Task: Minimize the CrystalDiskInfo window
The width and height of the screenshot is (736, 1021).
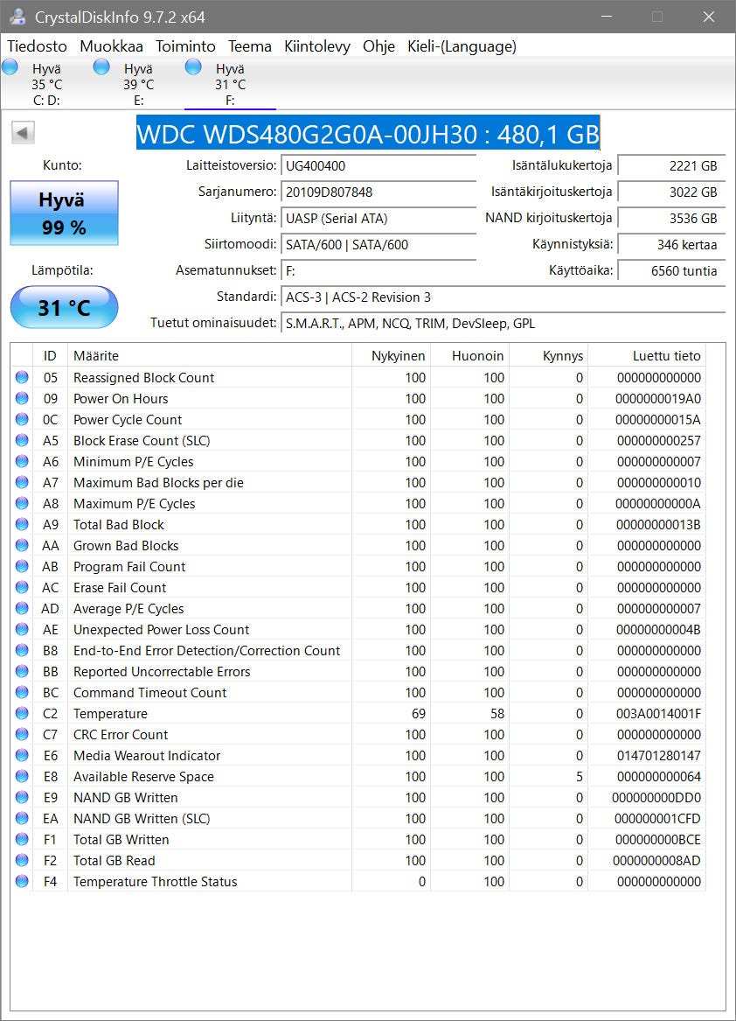Action: tap(607, 17)
